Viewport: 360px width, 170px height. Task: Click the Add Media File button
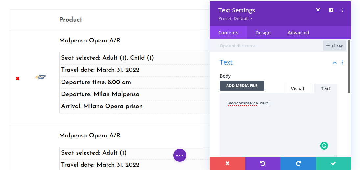coord(242,86)
